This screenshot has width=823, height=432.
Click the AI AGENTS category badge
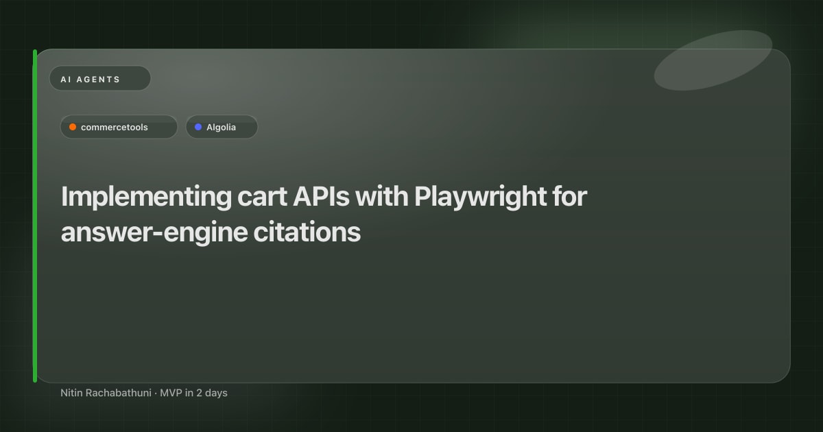tap(100, 79)
